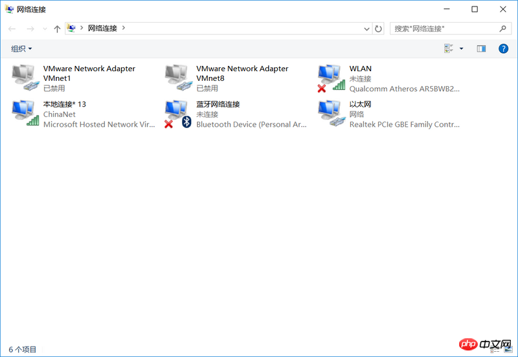Screen dimensions: 518x357
Task: Select the 本地连接* 13 adapter icon
Action: [25, 113]
